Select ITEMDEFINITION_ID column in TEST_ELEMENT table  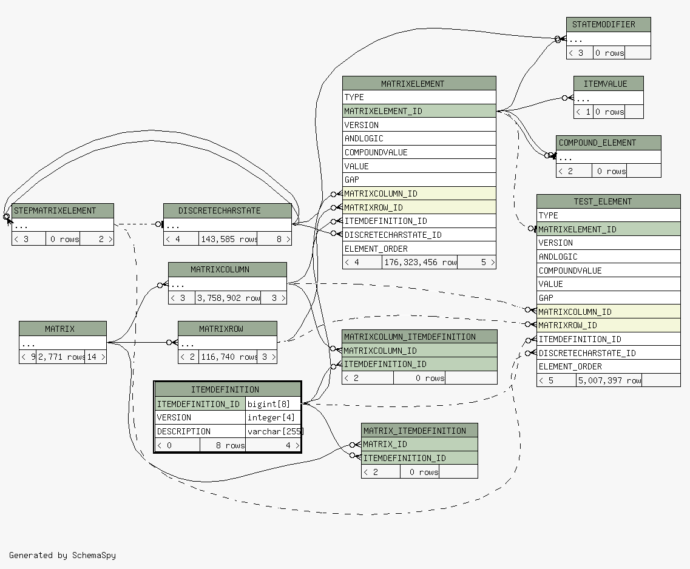[x=609, y=339]
